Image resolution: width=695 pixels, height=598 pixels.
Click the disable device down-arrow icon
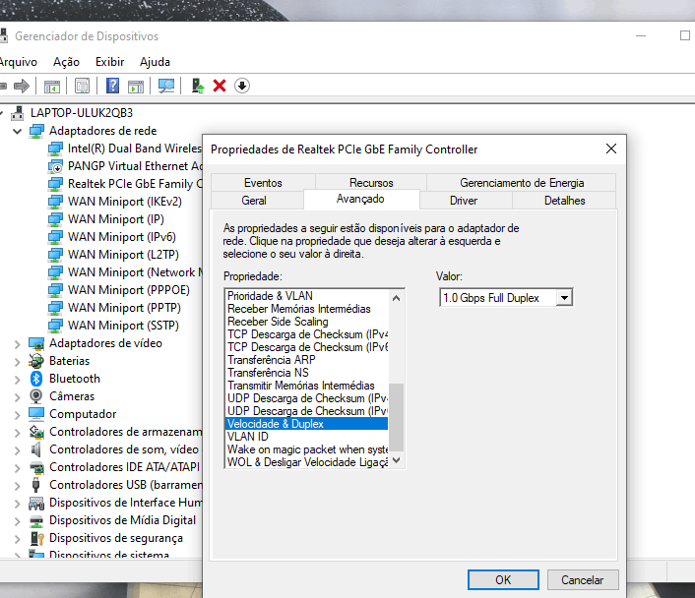(242, 86)
